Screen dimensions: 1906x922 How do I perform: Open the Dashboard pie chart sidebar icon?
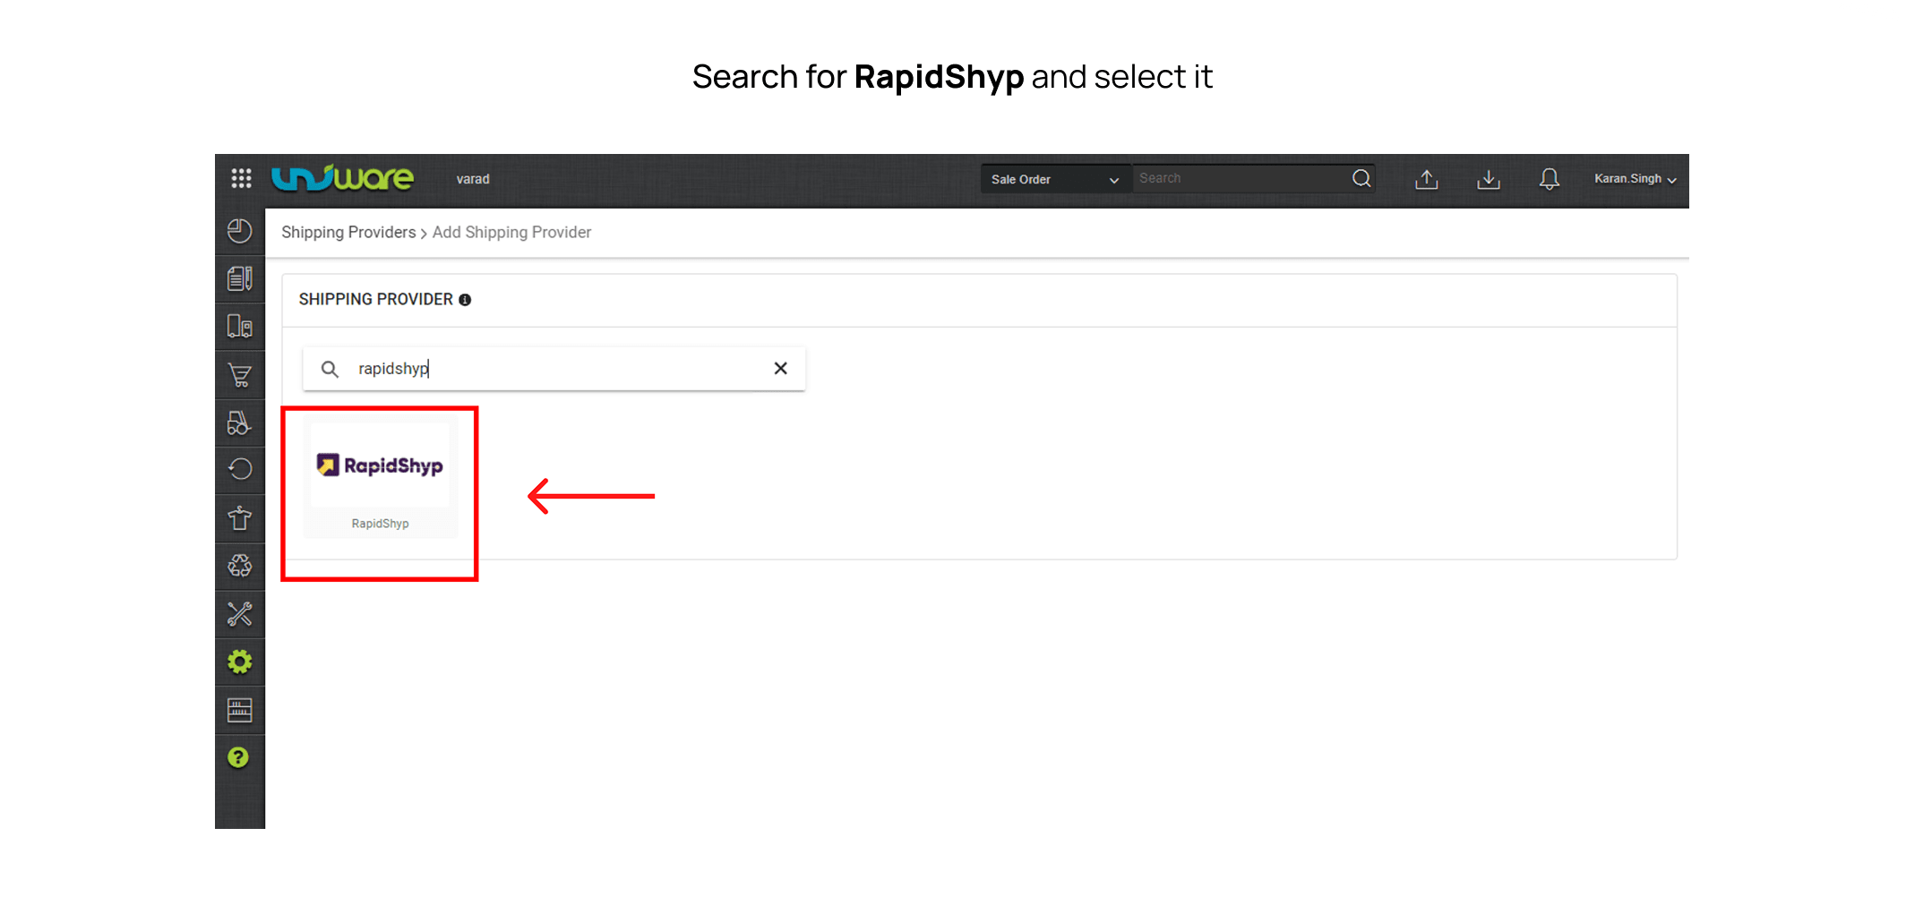pyautogui.click(x=240, y=231)
